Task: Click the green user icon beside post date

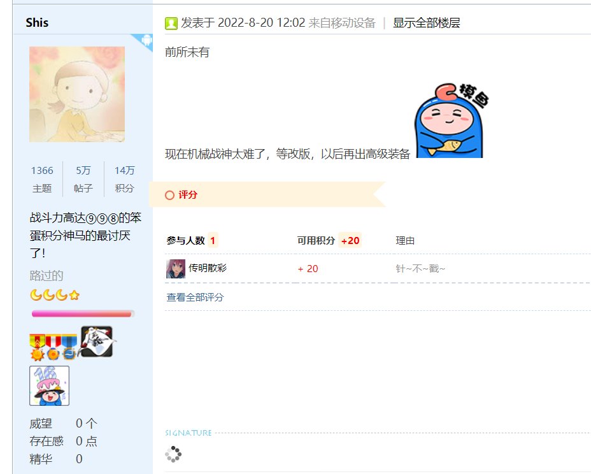Action: (x=171, y=24)
